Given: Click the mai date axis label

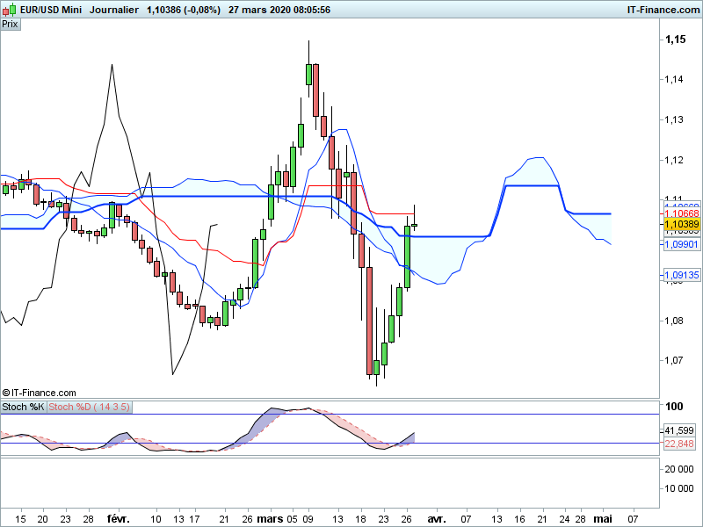Looking at the screenshot, I should [603, 519].
